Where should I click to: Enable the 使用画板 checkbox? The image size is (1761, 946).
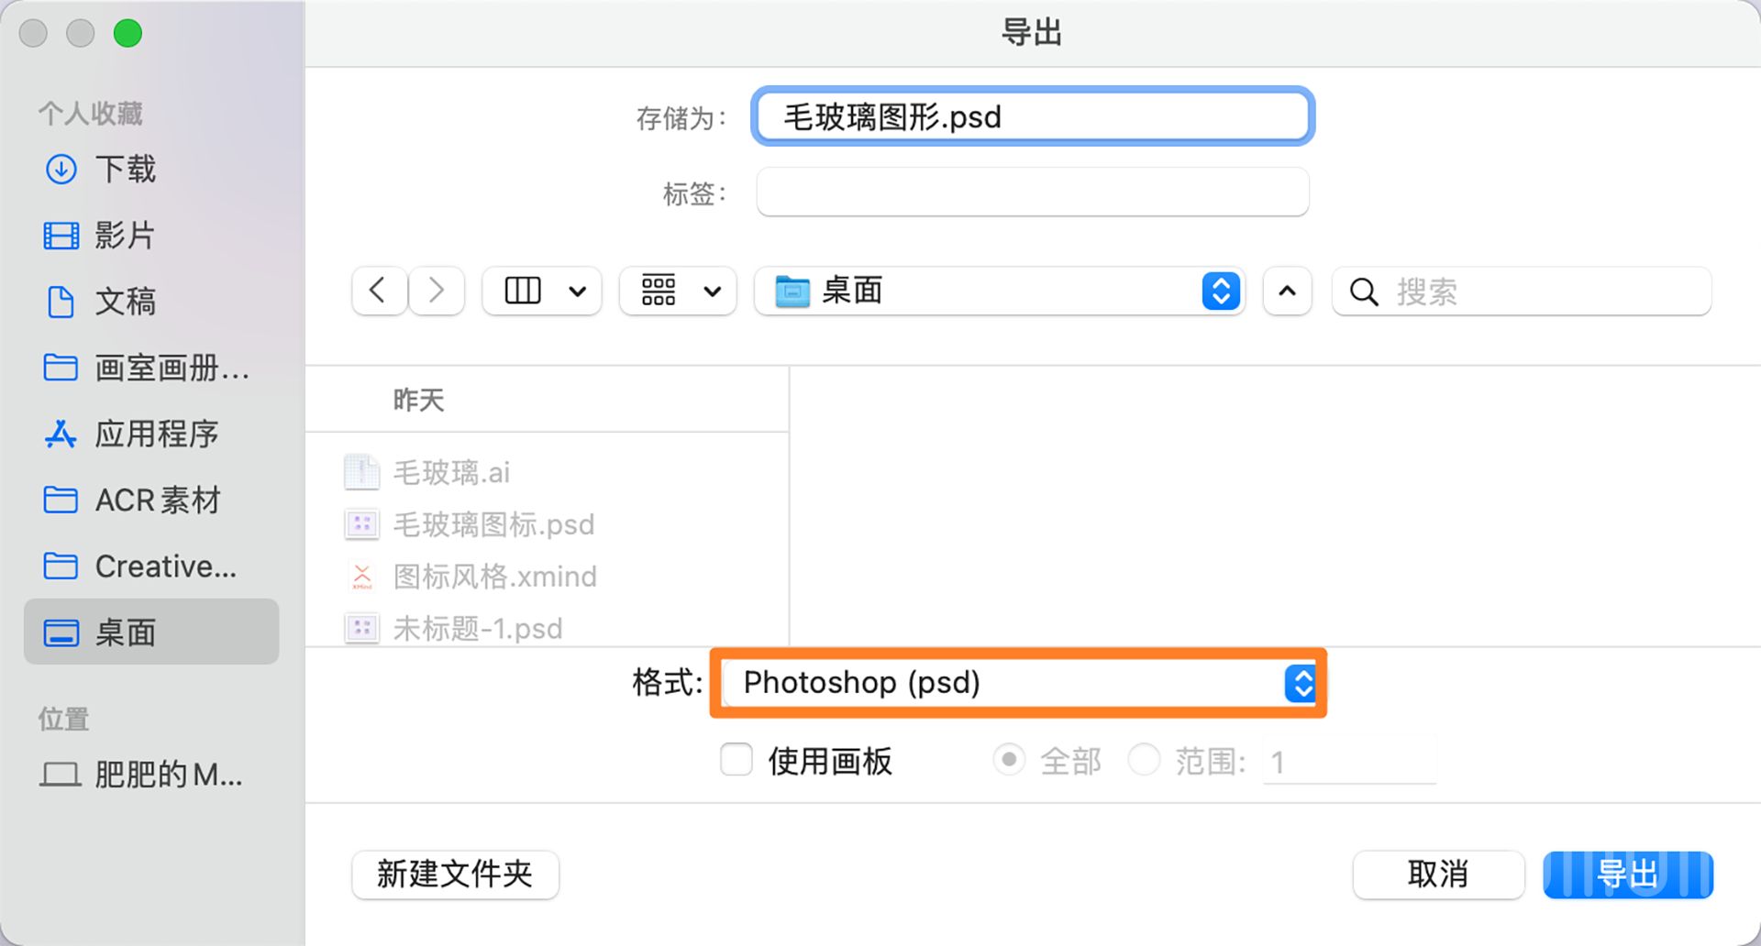(736, 759)
